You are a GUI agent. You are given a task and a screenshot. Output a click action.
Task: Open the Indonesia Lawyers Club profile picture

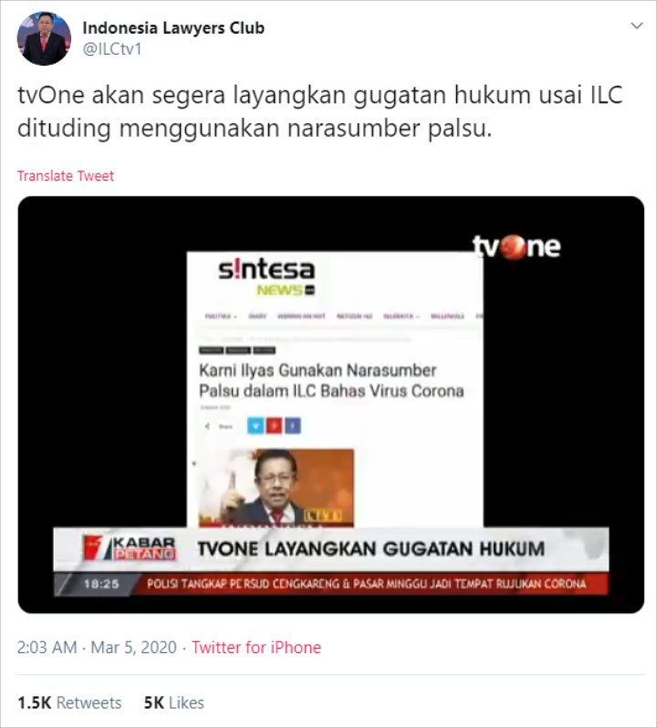click(44, 38)
